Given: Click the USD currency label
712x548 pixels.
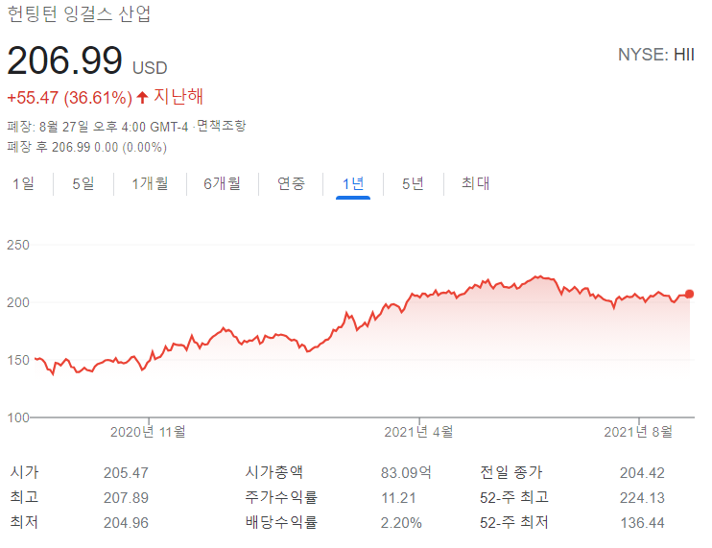Looking at the screenshot, I should [150, 68].
